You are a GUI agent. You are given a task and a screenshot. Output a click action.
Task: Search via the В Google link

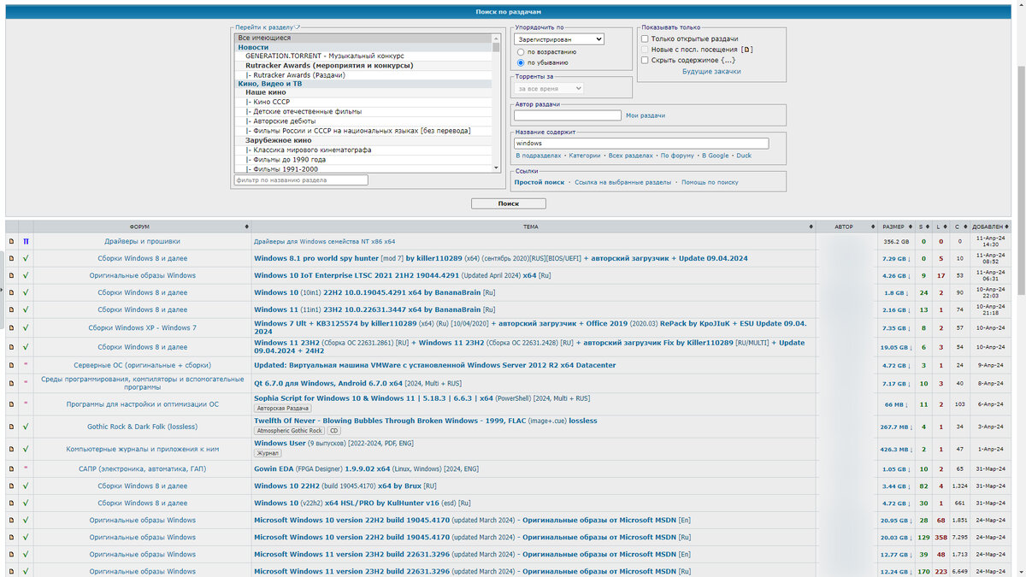tap(716, 156)
